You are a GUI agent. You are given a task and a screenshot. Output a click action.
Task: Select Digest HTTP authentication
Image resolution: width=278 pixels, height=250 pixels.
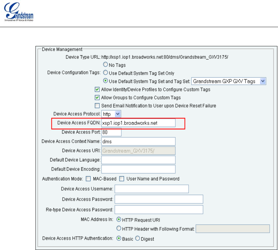[x=138, y=239]
